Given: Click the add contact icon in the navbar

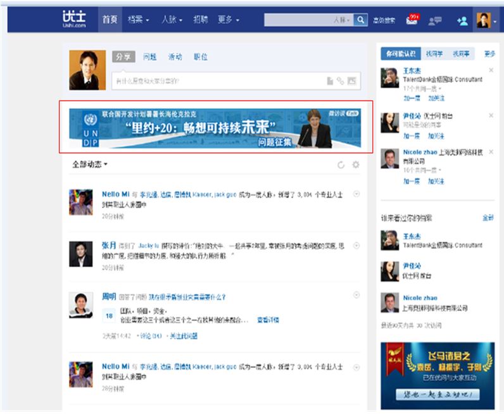Looking at the screenshot, I should click(462, 21).
